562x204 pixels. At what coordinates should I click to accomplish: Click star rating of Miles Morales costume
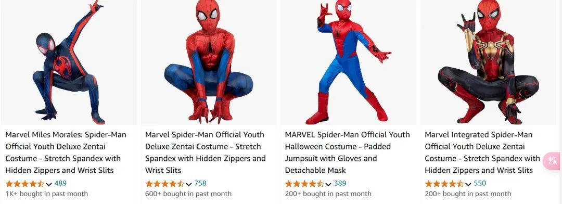point(25,184)
